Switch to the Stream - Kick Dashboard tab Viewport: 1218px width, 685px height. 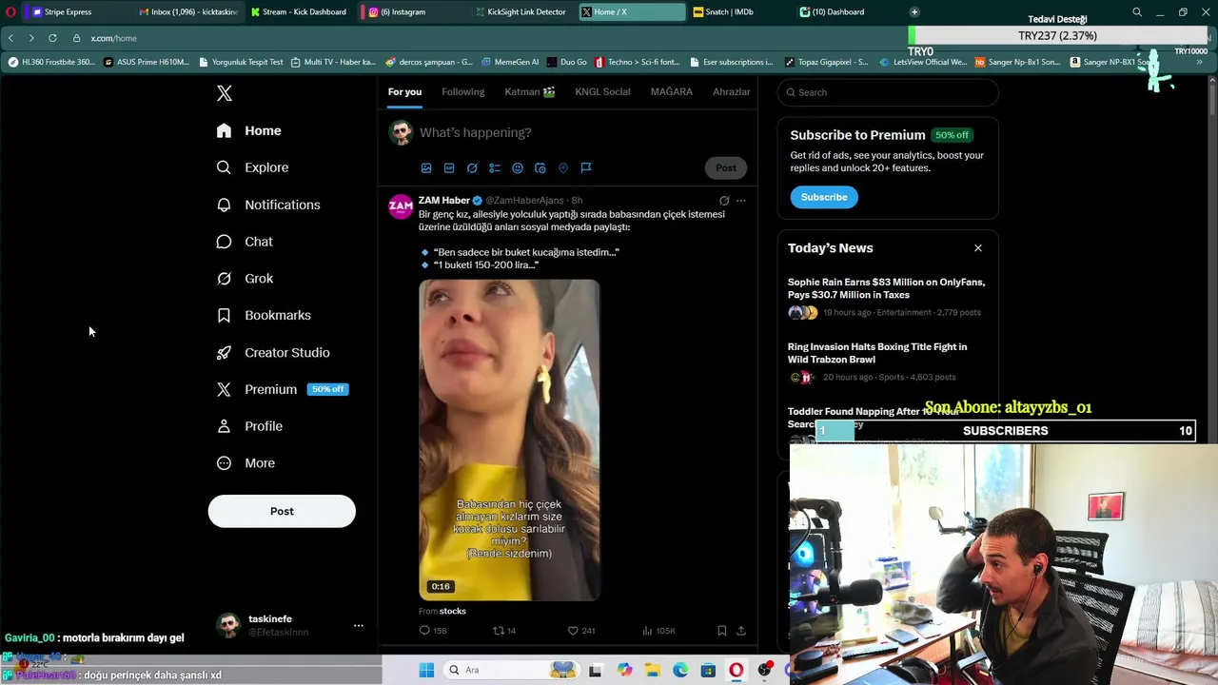299,12
